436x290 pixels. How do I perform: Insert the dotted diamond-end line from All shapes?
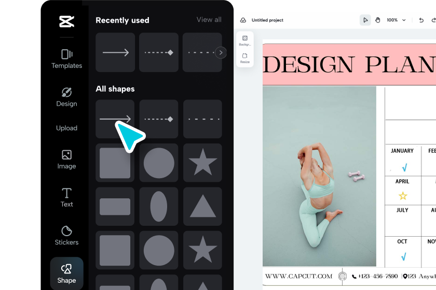159,119
